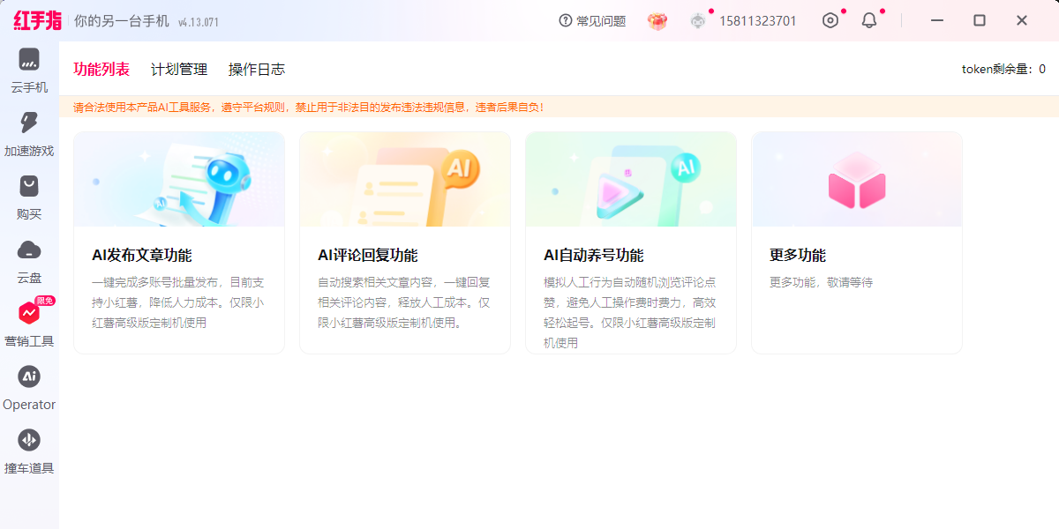Viewport: 1059px width, 529px height.
Task: Click the 你的另一台手机 slogan text
Action: [x=122, y=21]
